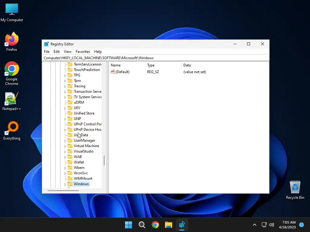Select the Wallet key label
The height and width of the screenshot is (232, 310).
[x=79, y=162]
